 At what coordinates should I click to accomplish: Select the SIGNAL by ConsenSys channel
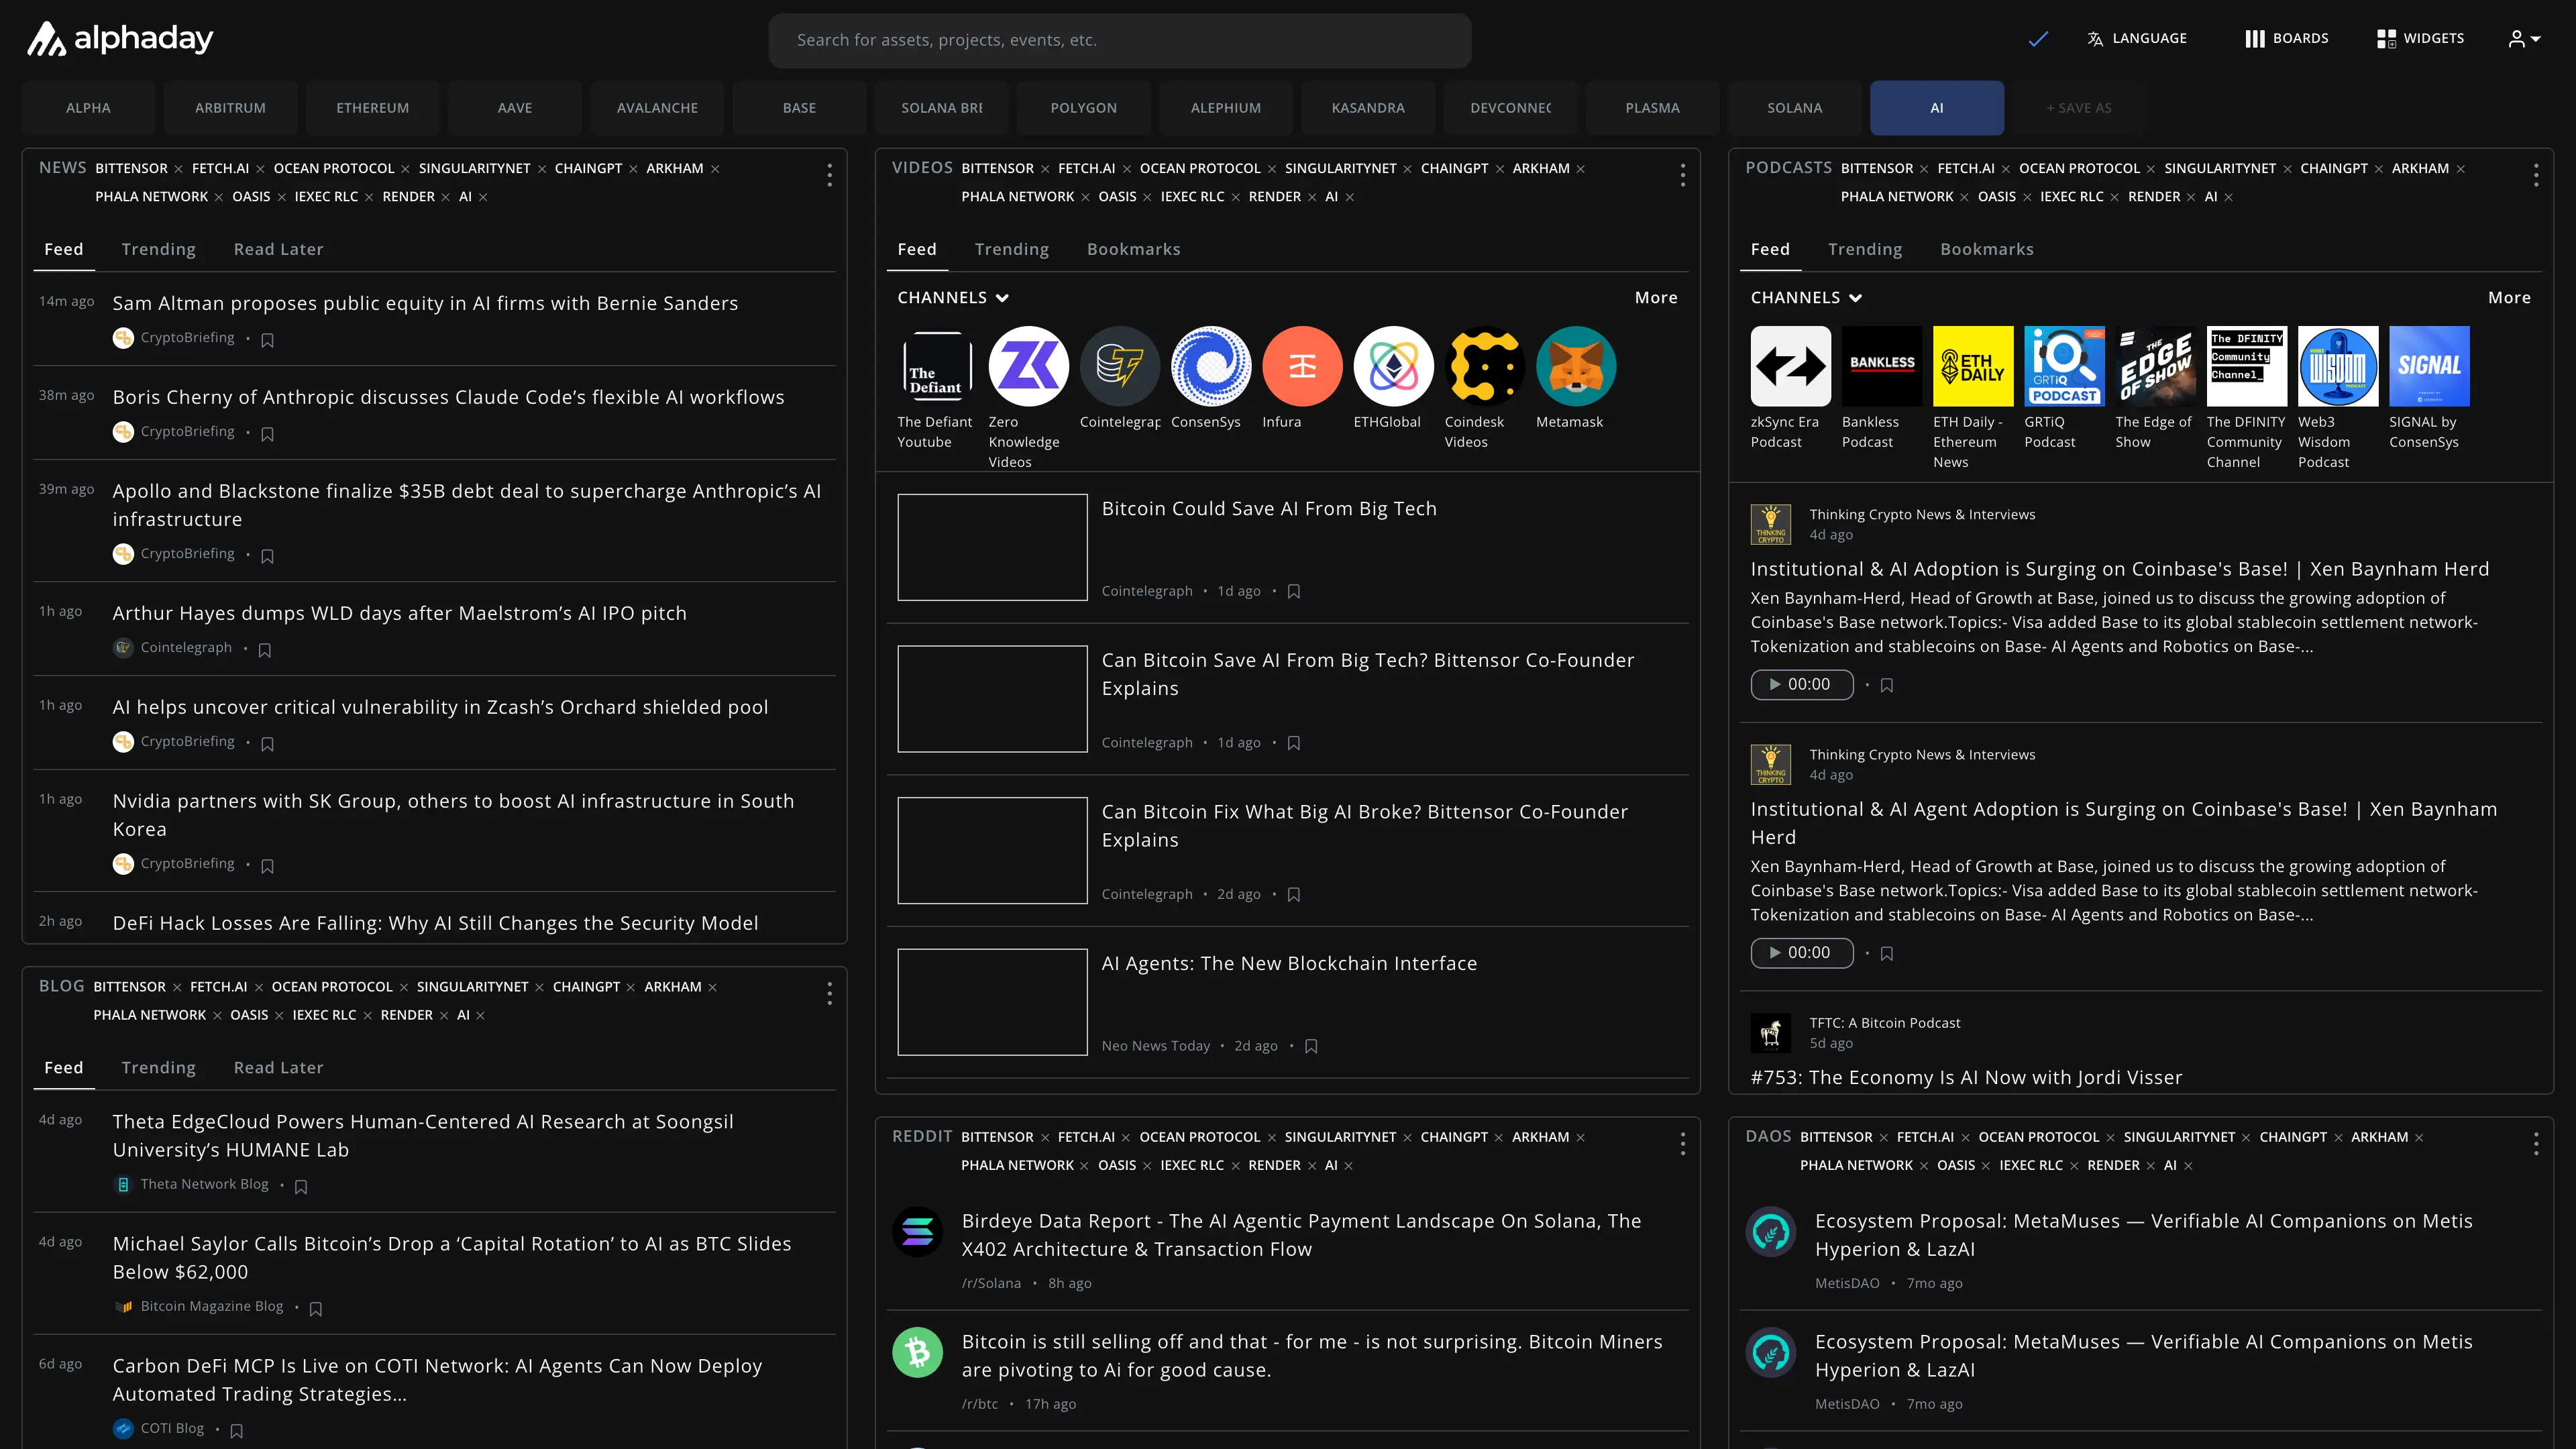2428,366
